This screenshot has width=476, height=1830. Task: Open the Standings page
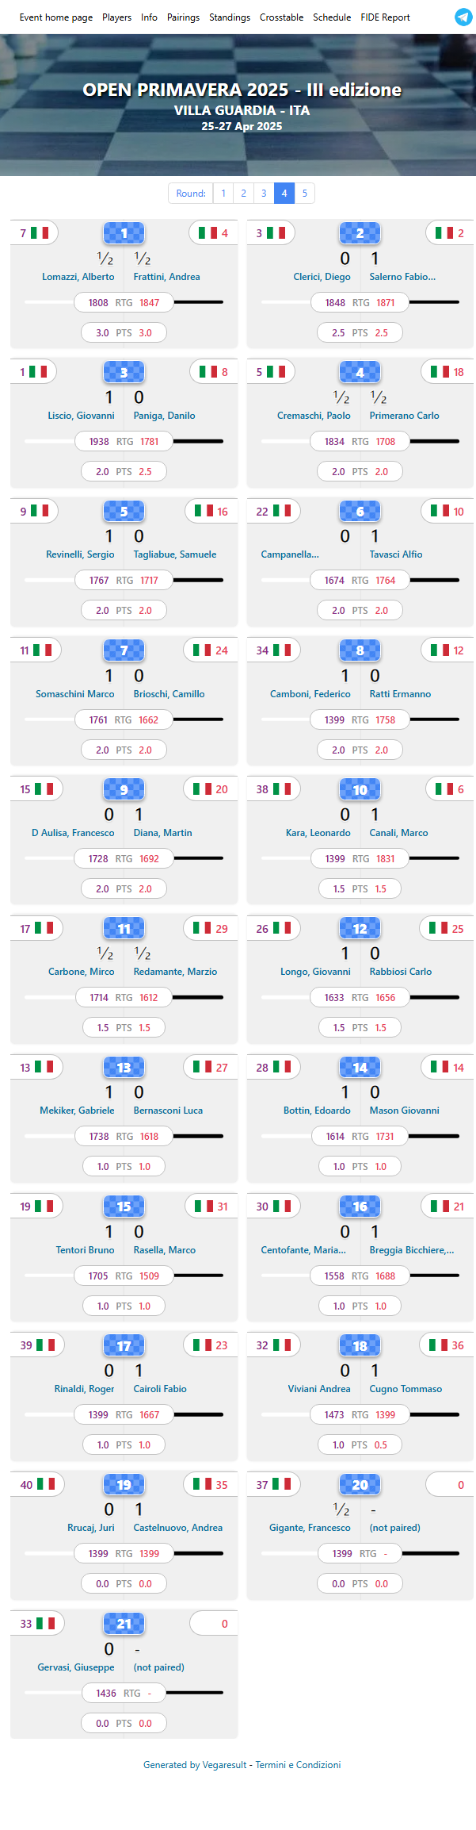point(230,17)
